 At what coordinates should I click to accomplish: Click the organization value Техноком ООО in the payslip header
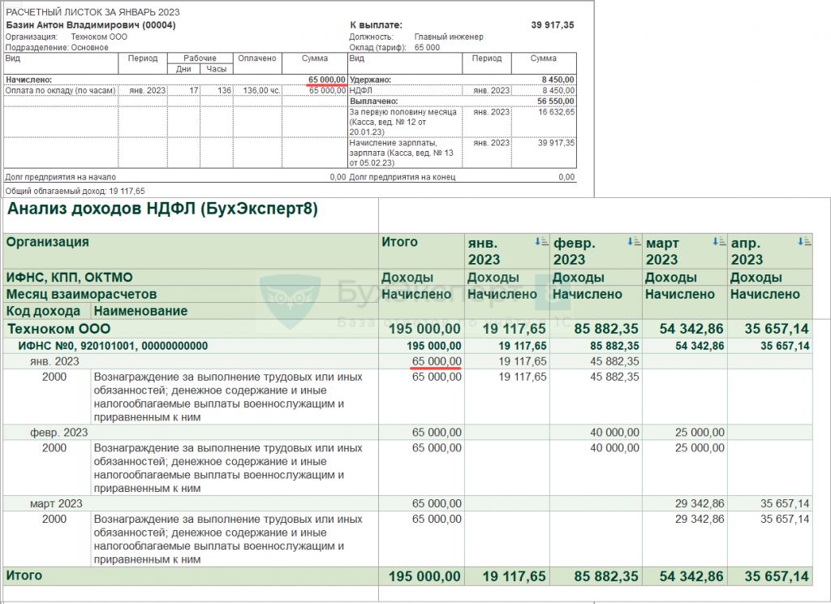[99, 37]
